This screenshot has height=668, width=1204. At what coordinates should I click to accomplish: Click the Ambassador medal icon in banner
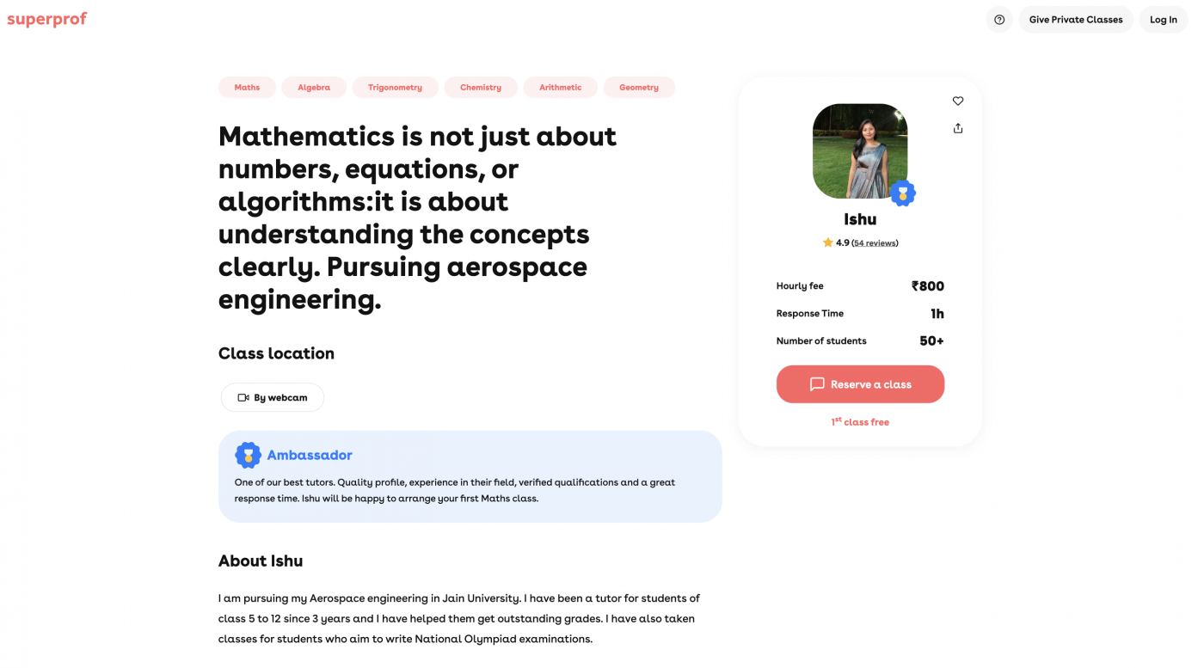[249, 455]
